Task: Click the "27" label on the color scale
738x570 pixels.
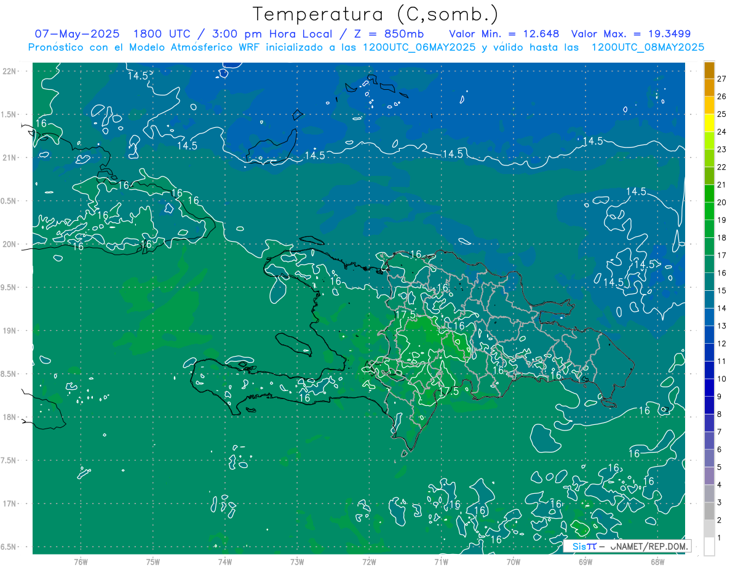Action: click(x=721, y=79)
